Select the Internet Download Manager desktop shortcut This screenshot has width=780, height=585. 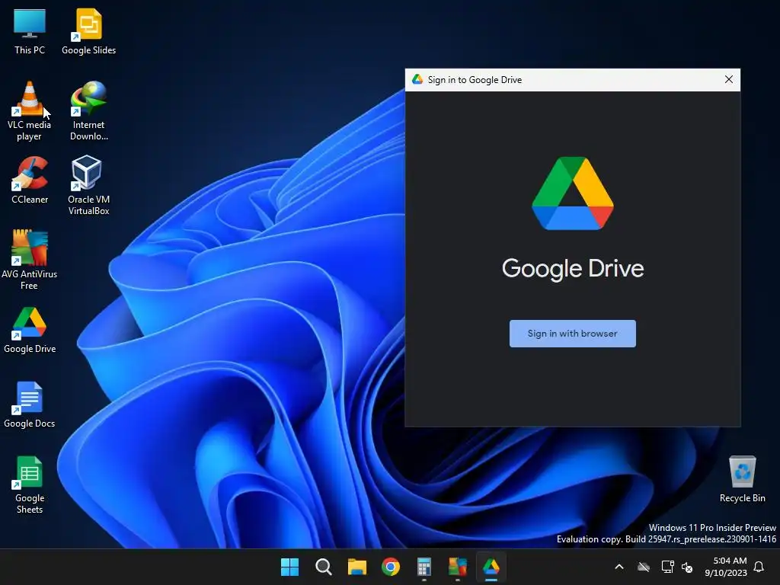tap(88, 111)
